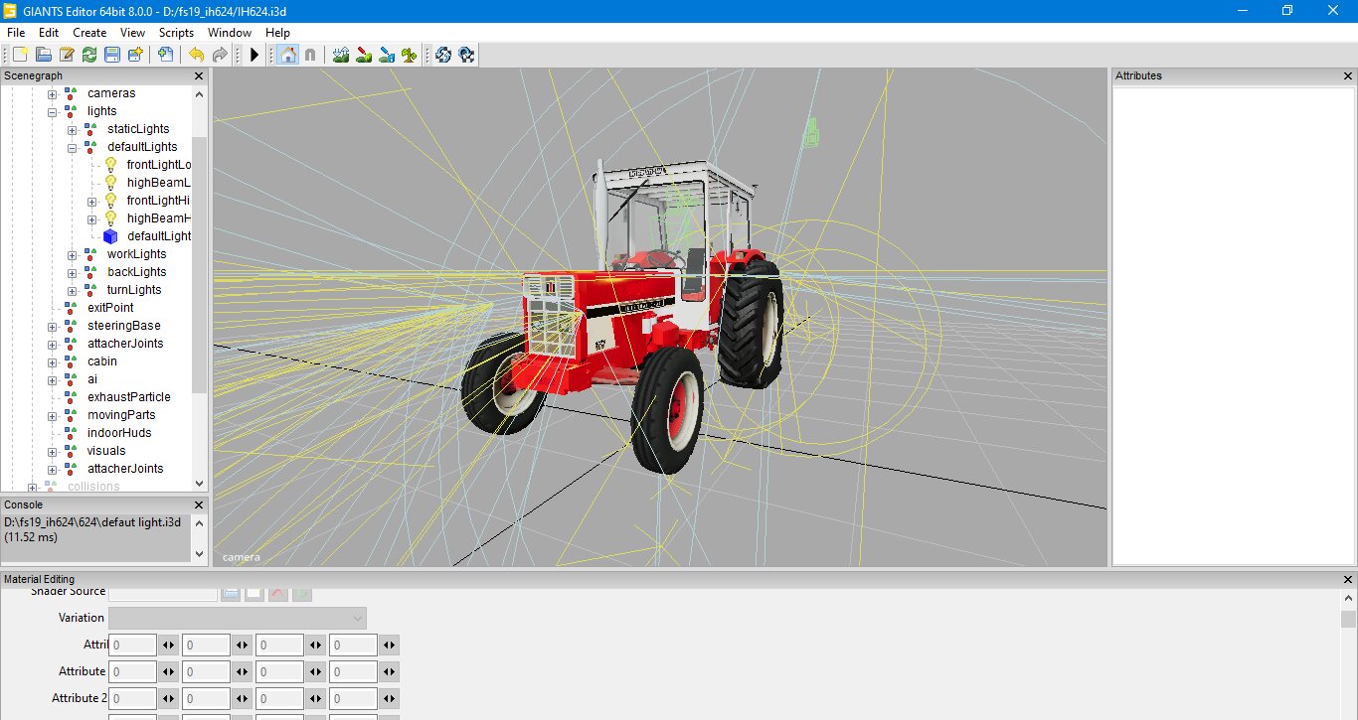Click the Scenegraph scrollbar down arrow
This screenshot has height=720, width=1358.
pyautogui.click(x=199, y=483)
